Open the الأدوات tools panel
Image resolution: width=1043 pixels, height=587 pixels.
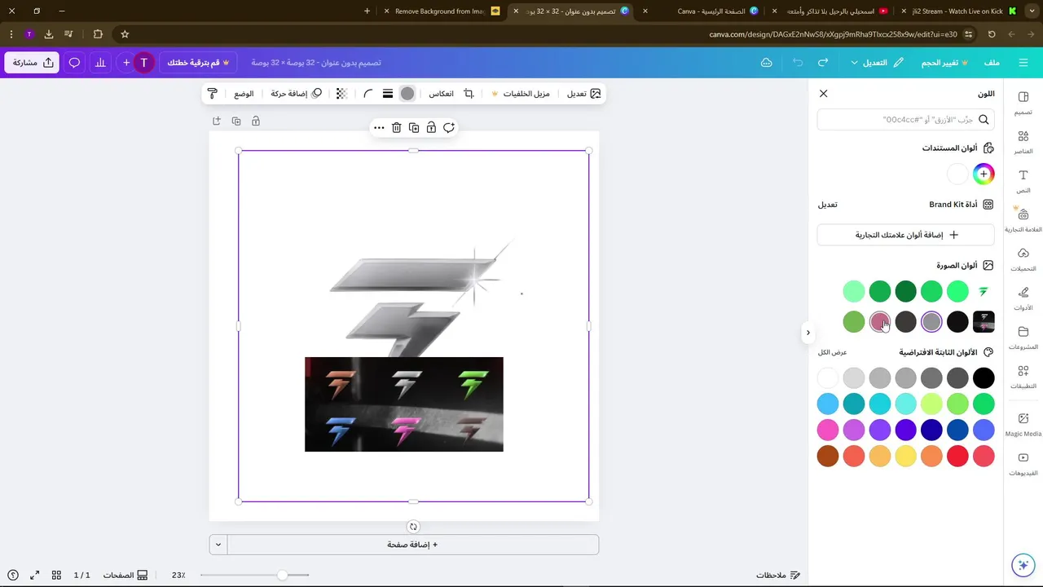1023,298
